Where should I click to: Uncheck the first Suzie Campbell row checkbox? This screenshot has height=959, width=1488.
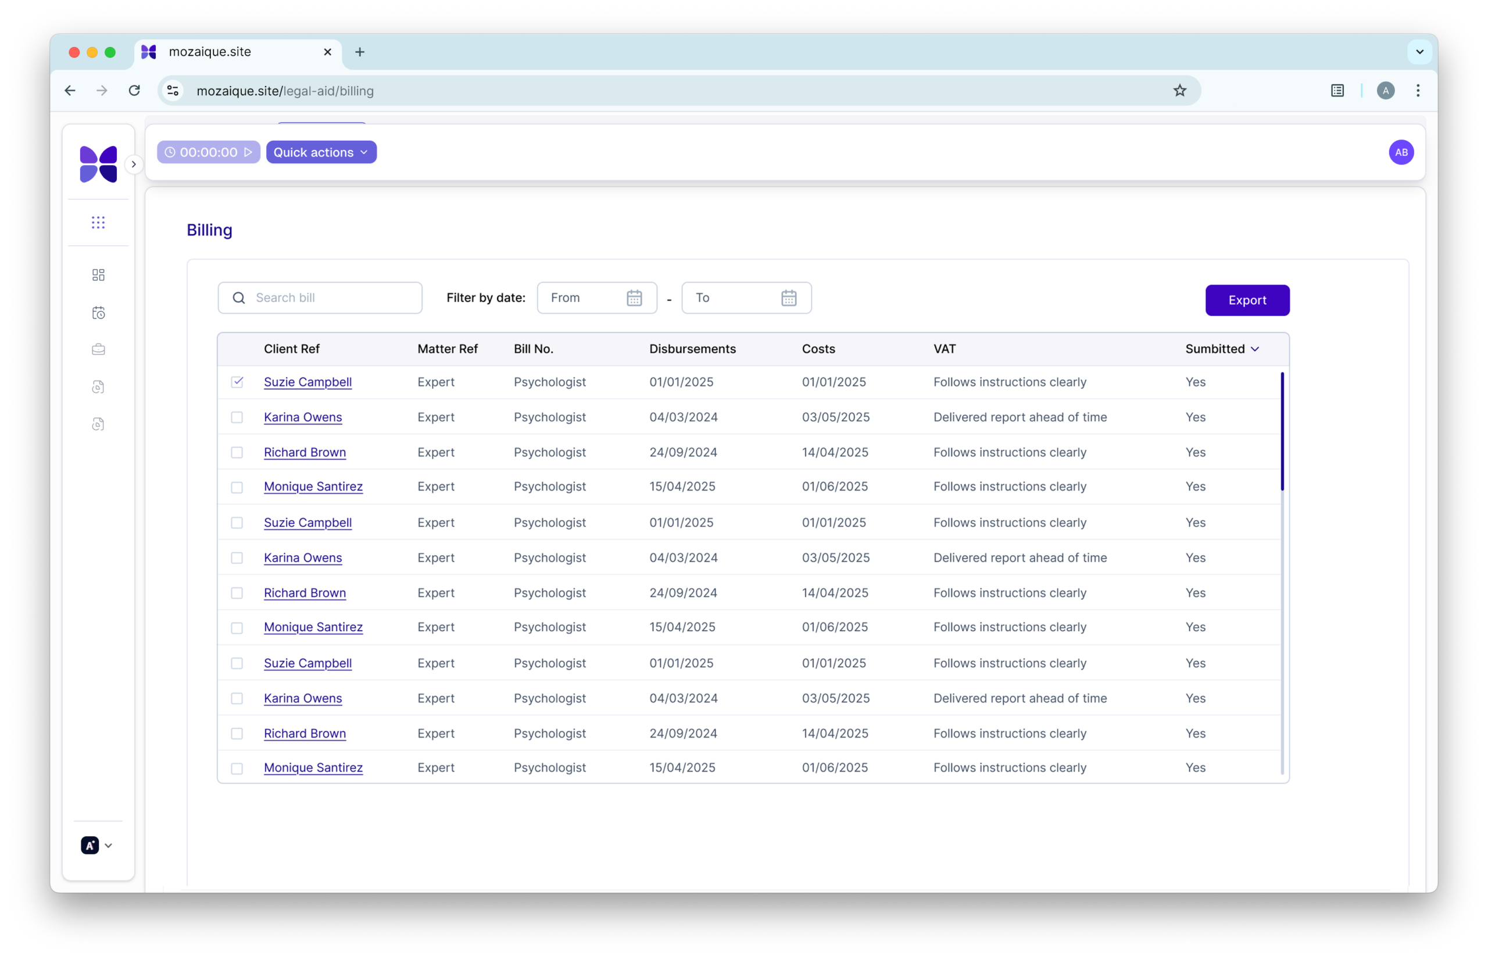pos(237,382)
